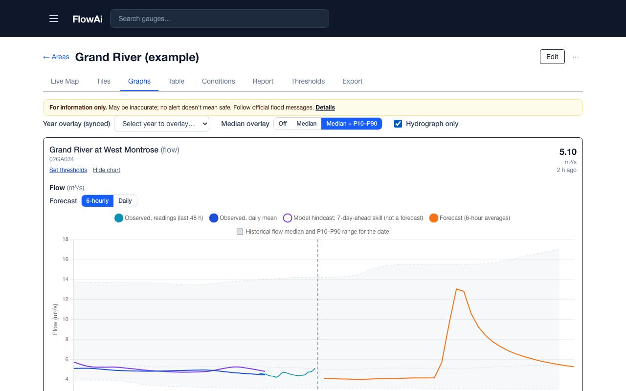Open the Set thresholds link
The image size is (626, 391).
pyautogui.click(x=68, y=170)
